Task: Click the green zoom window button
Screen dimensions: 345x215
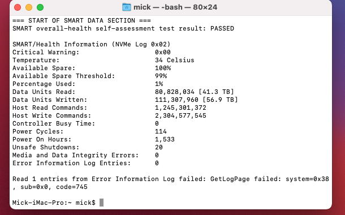Action: pyautogui.click(x=40, y=7)
